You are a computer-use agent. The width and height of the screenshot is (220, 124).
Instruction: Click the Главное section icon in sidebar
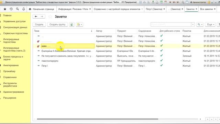(x=1, y=15)
